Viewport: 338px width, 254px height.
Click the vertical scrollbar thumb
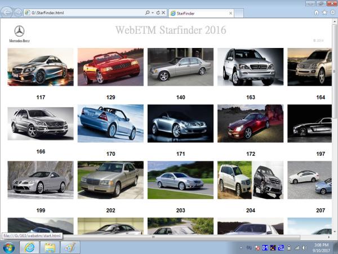tap(335, 71)
